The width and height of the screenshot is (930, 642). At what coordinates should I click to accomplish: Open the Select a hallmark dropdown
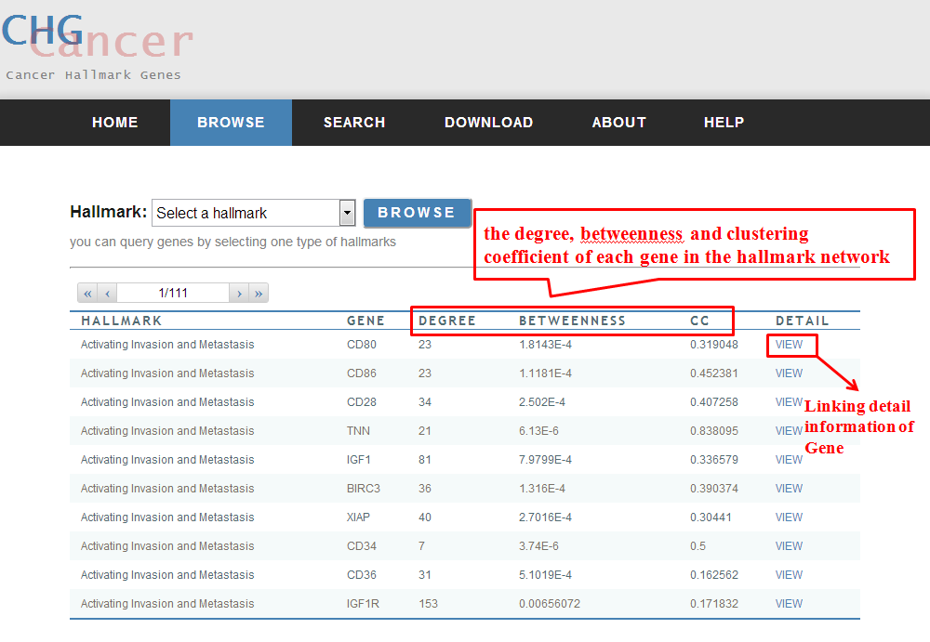click(x=253, y=213)
